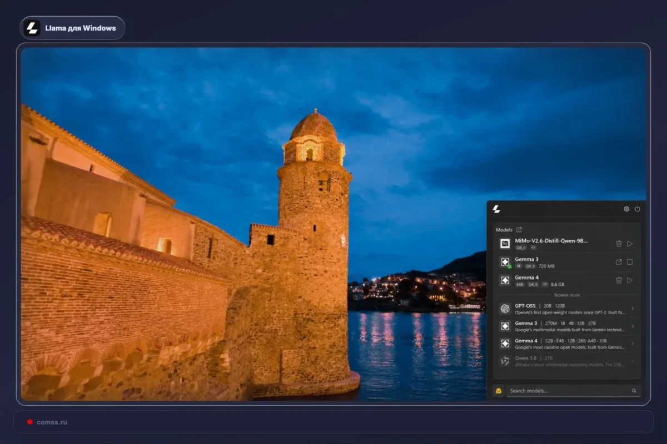Expand the Gemma 3 catalog chevron
This screenshot has height=444, width=667.
633,326
